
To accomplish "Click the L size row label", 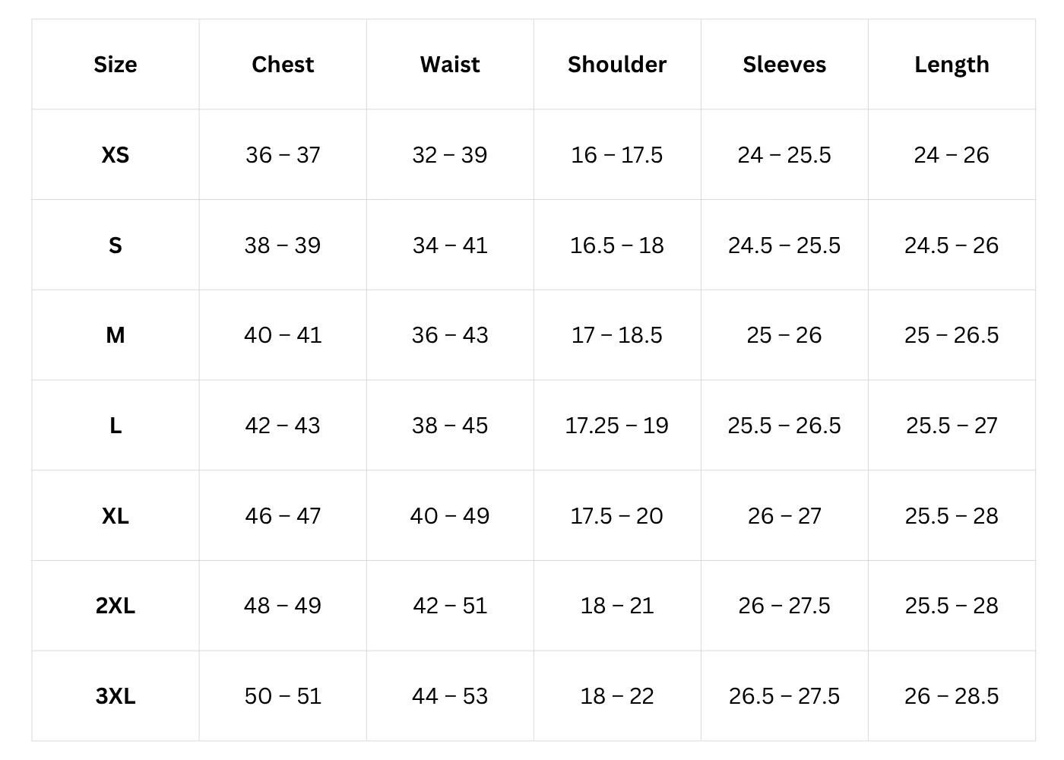I will tap(116, 426).
